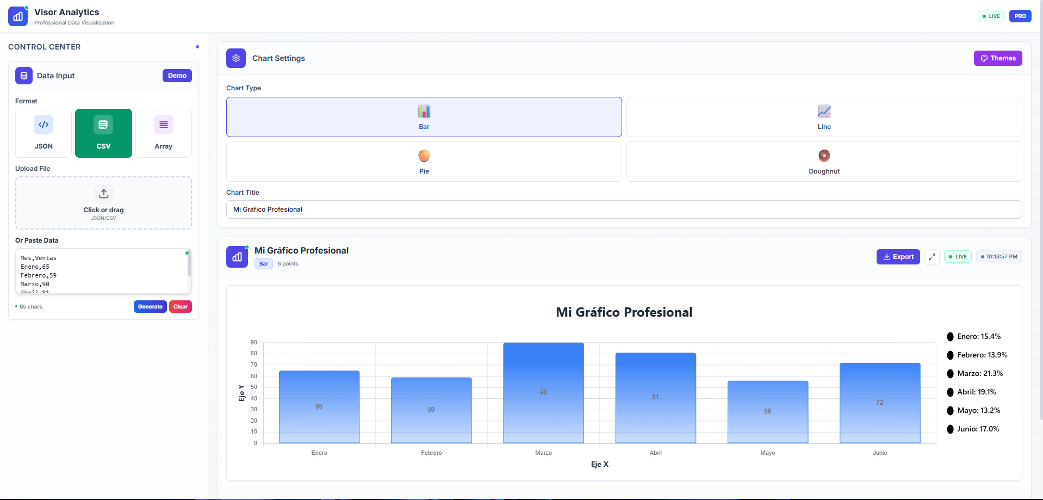
Task: Click the Chart Title input field
Action: 624,209
